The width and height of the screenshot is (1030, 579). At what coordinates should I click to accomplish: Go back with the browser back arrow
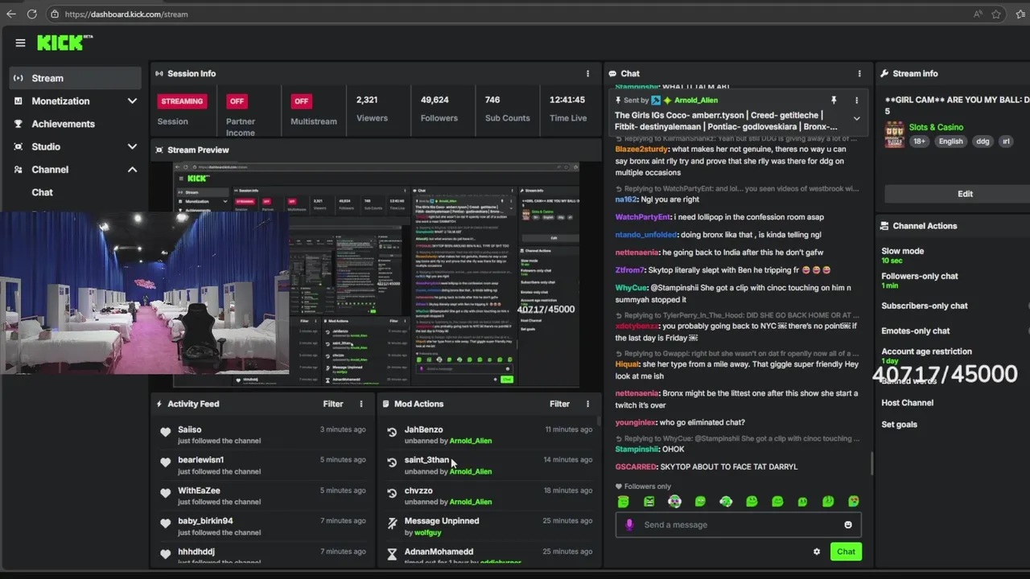11,14
